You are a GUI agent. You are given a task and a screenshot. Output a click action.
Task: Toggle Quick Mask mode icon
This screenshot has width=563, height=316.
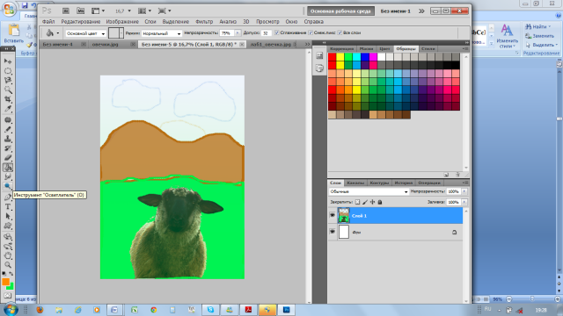[8, 296]
